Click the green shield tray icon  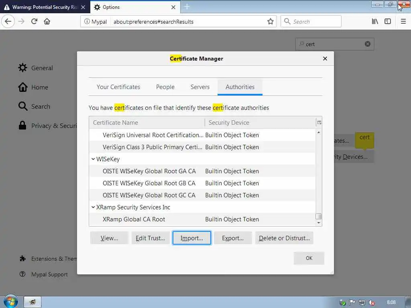point(342,302)
